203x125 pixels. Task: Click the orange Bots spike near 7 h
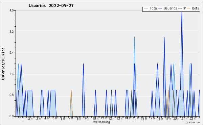tap(71, 103)
